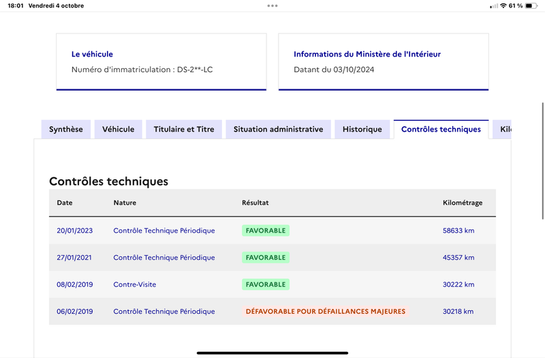Select the Titulaire et Titre tab
Viewport: 545px width, 358px height.
click(x=184, y=130)
